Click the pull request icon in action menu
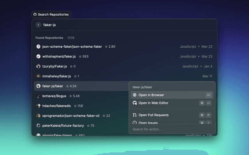The image size is (249, 155). click(x=135, y=115)
